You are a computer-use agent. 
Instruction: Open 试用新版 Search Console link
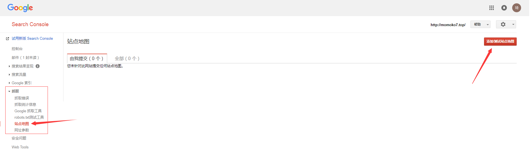[x=32, y=39]
